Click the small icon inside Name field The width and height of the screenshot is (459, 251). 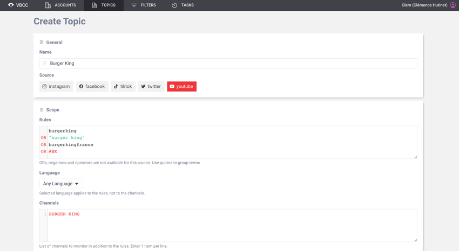(44, 64)
